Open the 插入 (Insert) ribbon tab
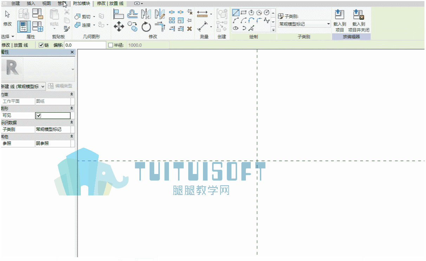 (x=31, y=4)
